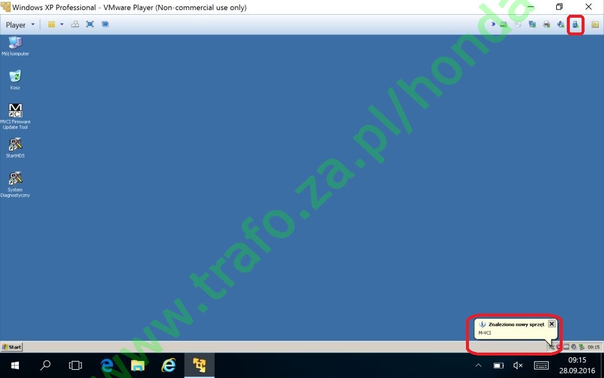Select the StartHDS desktop shortcut

(x=15, y=148)
